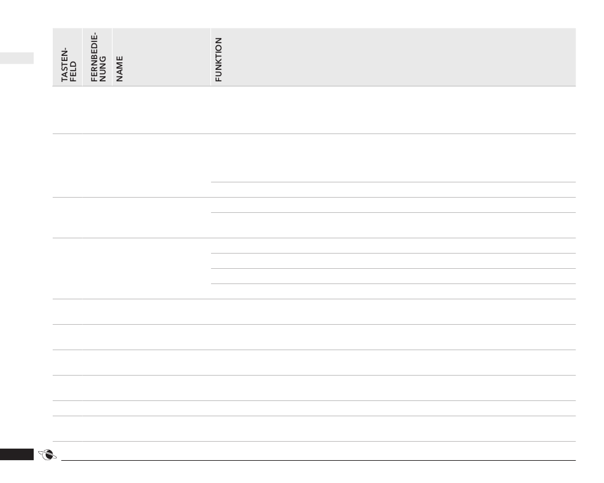Click the first empty NAME cell below the header
604x483 pixels.
(161, 110)
